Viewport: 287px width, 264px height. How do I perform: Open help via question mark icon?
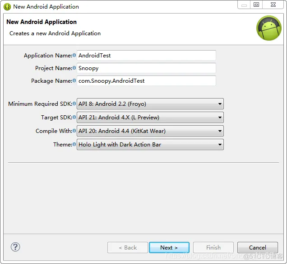point(15,247)
